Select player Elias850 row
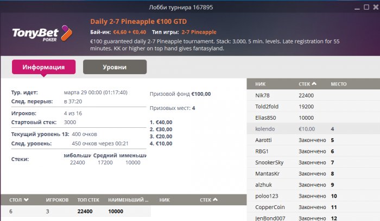Screen dimensions: 380x221 tap(313, 118)
